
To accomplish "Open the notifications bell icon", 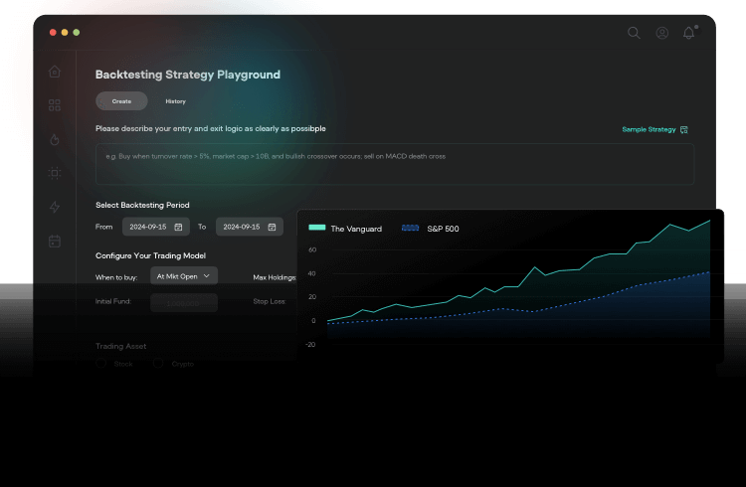I will [689, 33].
